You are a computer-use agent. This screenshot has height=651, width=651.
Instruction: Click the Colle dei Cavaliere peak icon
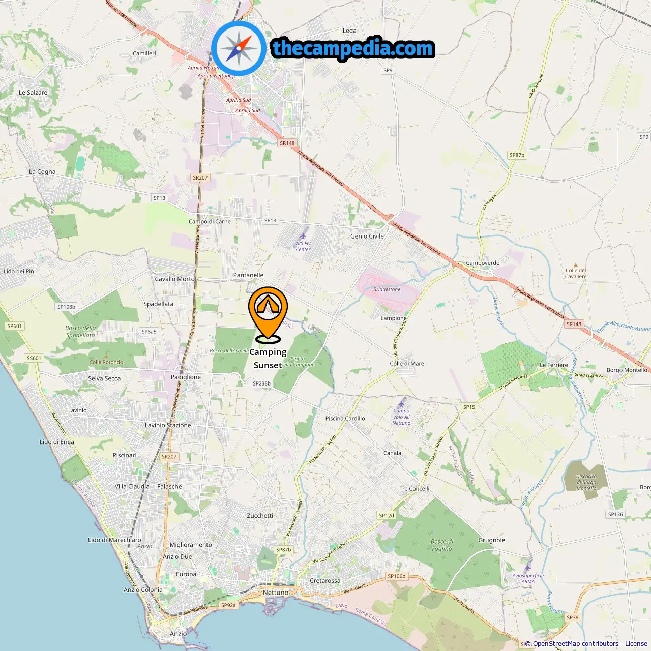click(575, 265)
